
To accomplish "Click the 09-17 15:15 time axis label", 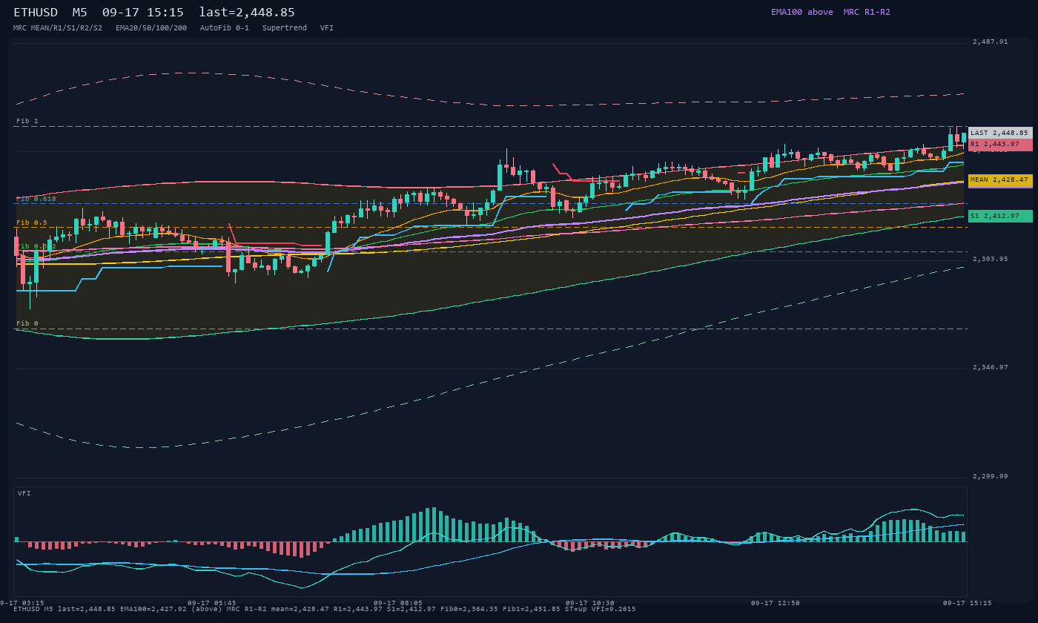I will [x=968, y=603].
